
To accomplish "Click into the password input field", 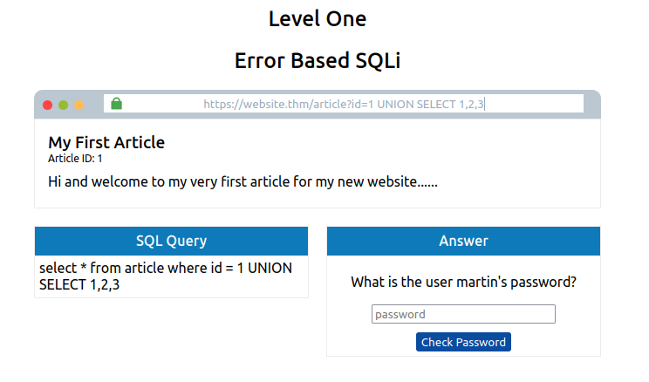I will coord(463,314).
